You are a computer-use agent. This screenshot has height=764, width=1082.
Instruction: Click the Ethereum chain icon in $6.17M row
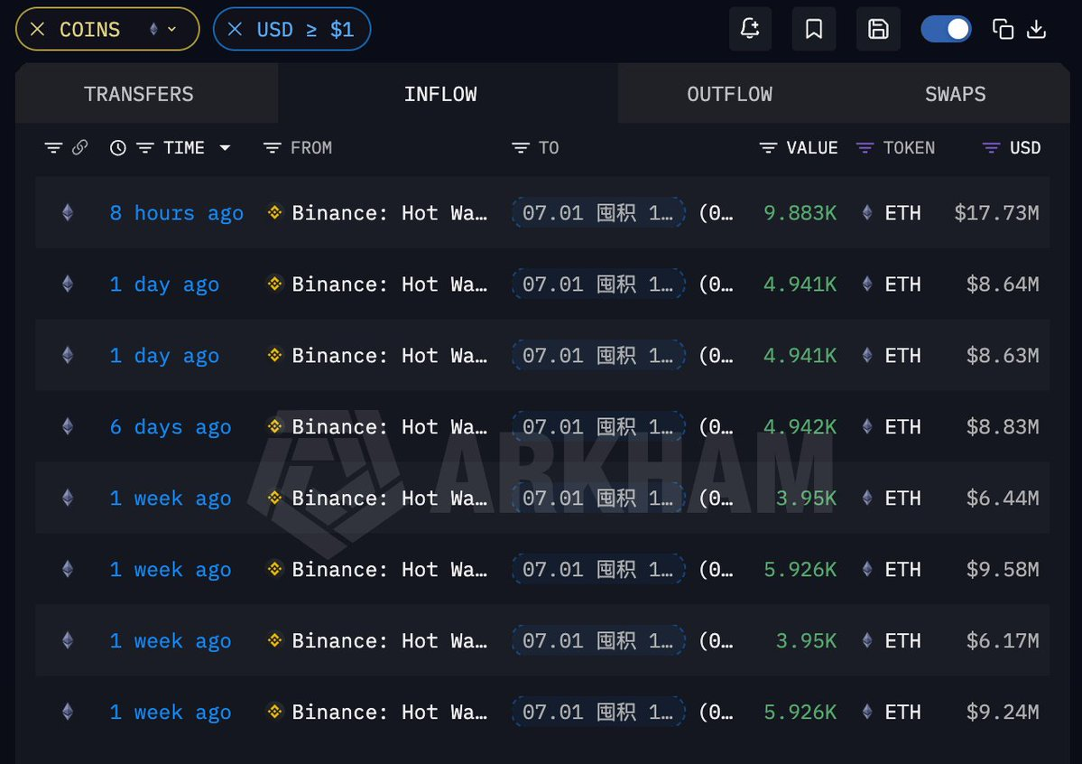coord(68,641)
